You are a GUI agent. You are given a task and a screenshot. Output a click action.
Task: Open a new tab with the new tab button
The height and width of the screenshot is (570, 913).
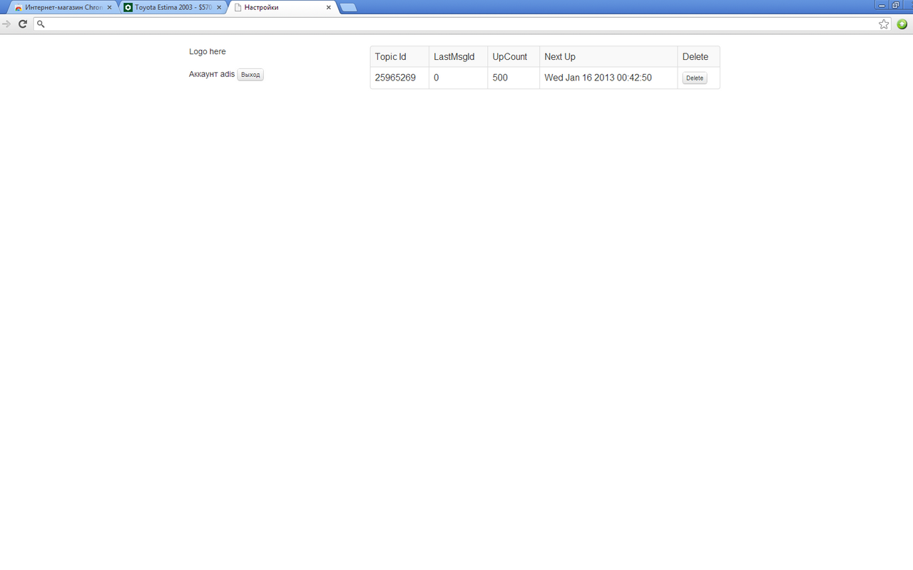tap(347, 8)
